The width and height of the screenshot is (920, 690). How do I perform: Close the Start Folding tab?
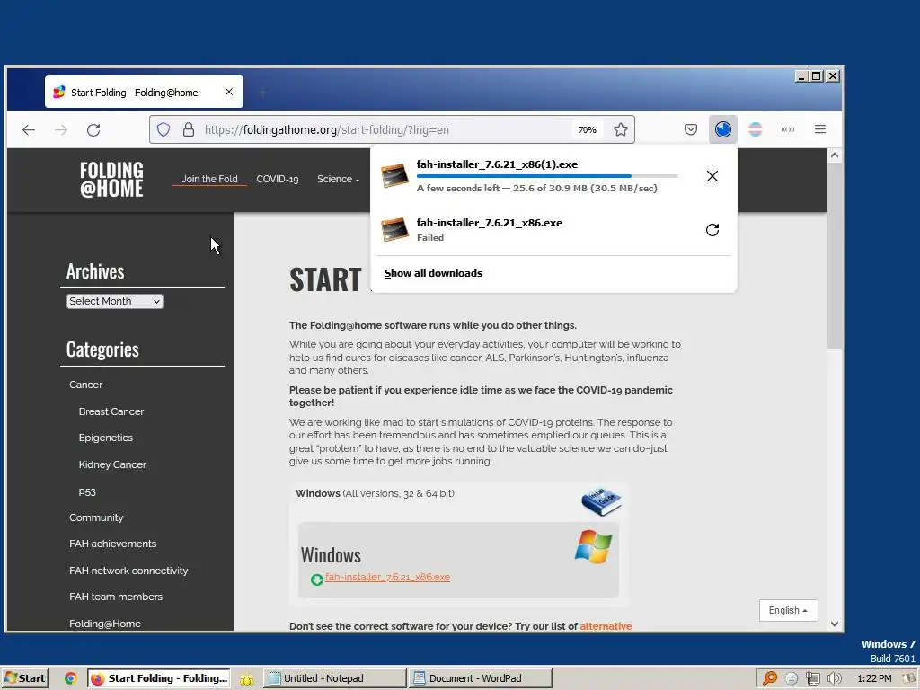click(x=229, y=93)
